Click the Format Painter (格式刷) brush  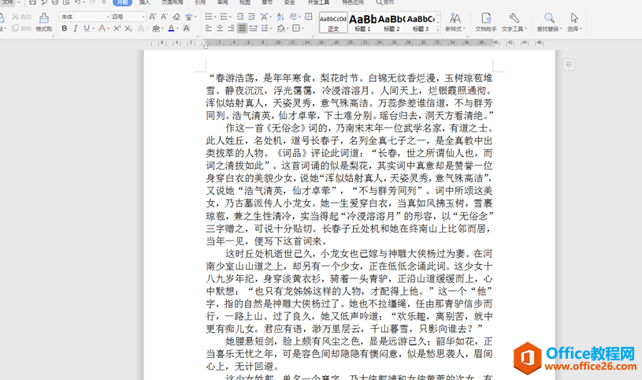pos(43,22)
